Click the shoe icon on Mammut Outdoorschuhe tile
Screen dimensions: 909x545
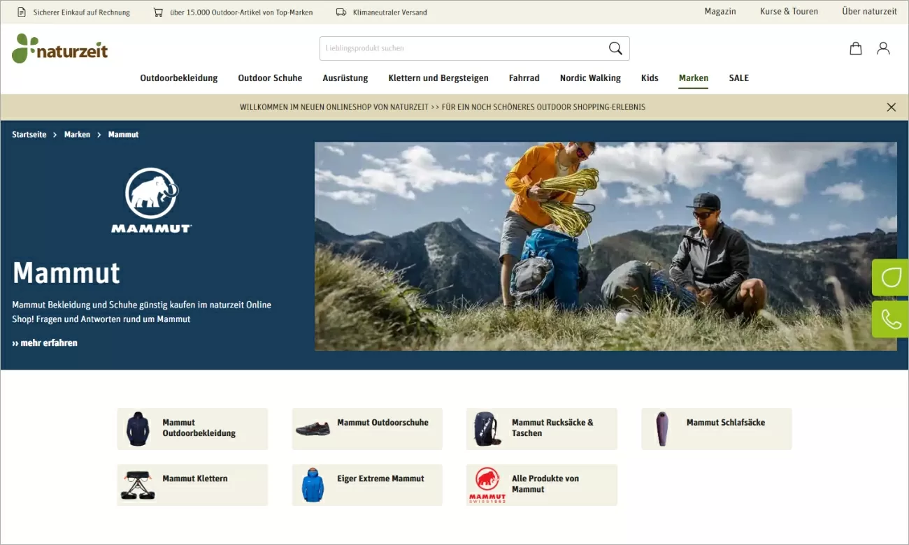(313, 428)
